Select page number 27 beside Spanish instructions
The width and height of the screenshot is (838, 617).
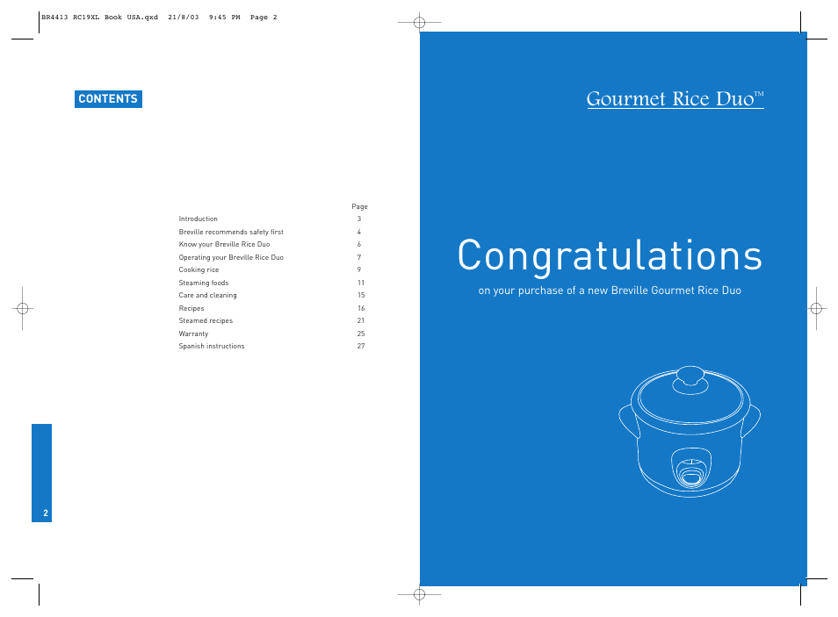[361, 346]
